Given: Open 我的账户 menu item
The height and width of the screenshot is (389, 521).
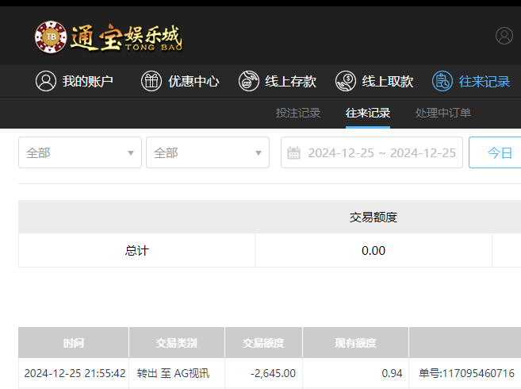Looking at the screenshot, I should point(88,81).
